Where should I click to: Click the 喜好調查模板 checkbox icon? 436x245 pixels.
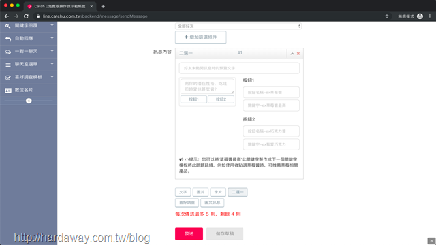coord(8,77)
